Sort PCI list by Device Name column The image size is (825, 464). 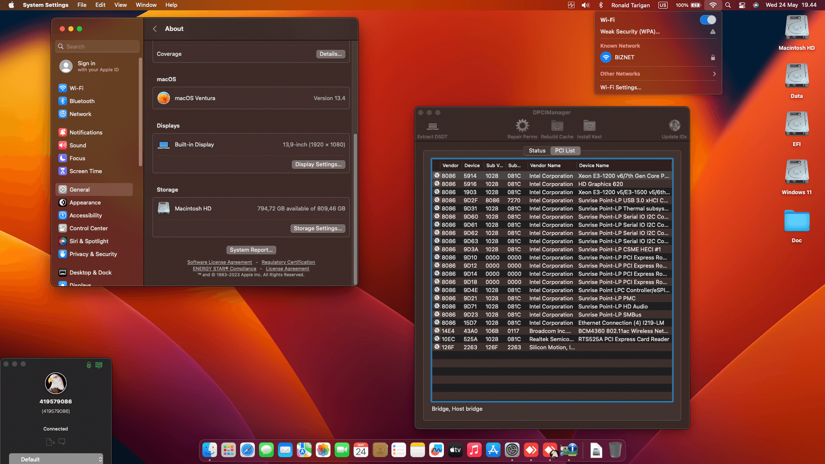click(624, 165)
